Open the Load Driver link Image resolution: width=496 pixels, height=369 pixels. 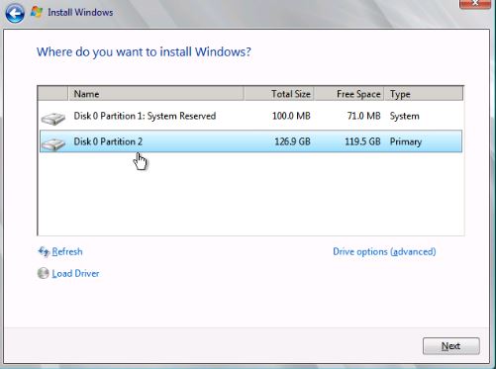(x=75, y=273)
